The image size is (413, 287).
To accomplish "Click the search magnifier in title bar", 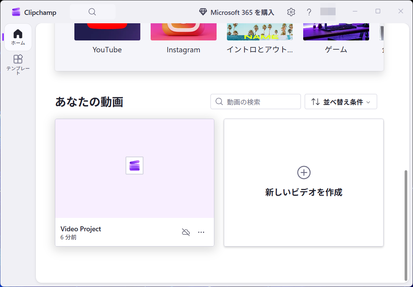I will pyautogui.click(x=92, y=12).
